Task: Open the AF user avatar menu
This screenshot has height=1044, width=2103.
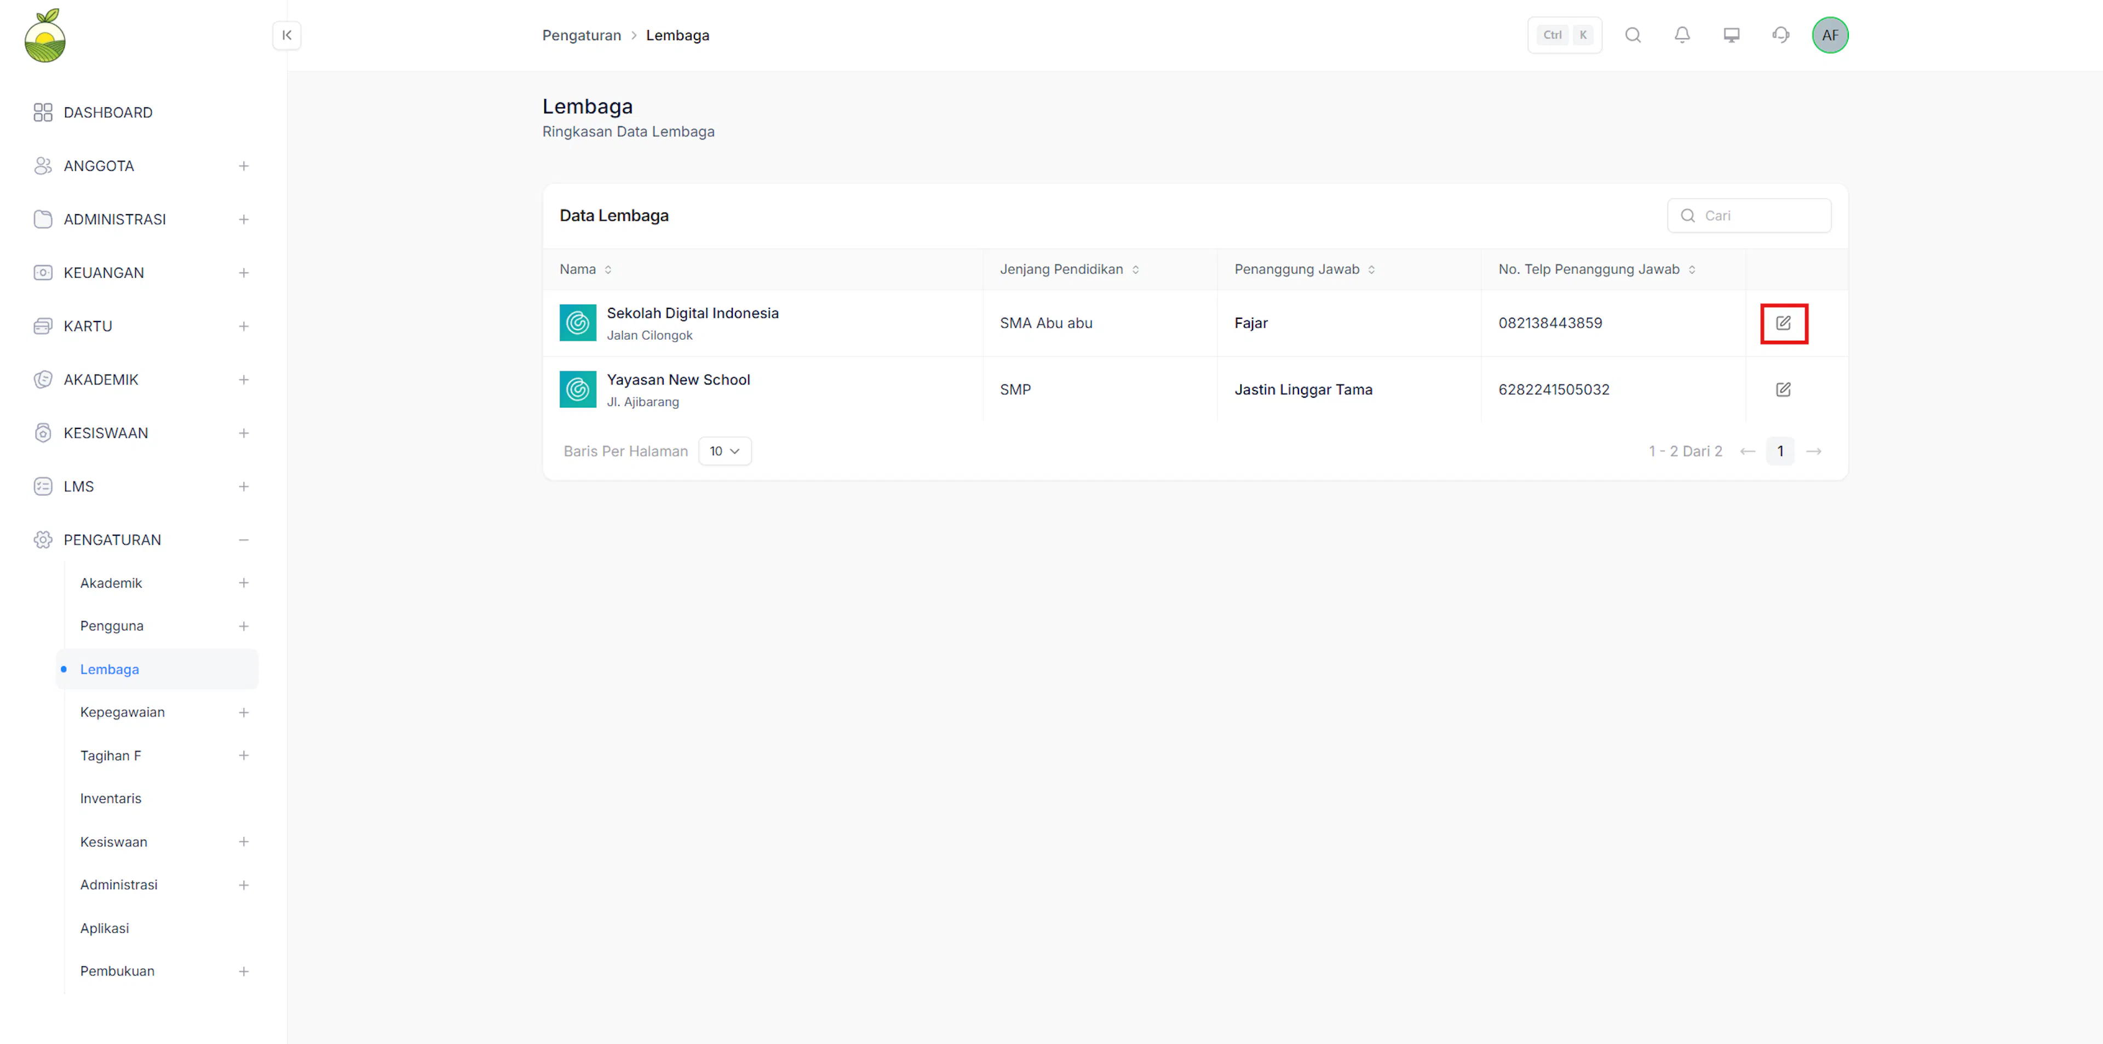Action: point(1830,35)
